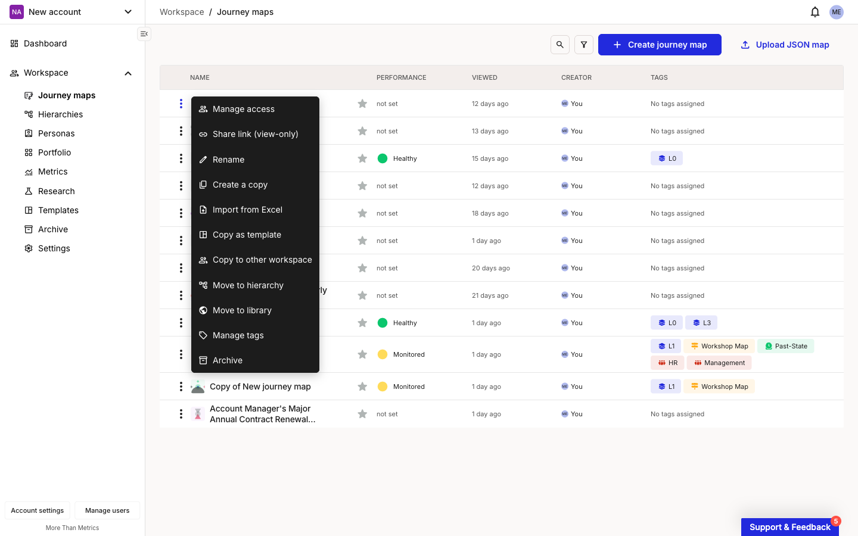Screen dimensions: 858x536
Task: Toggle favorite star on the 21 days ago row
Action: tap(362, 295)
